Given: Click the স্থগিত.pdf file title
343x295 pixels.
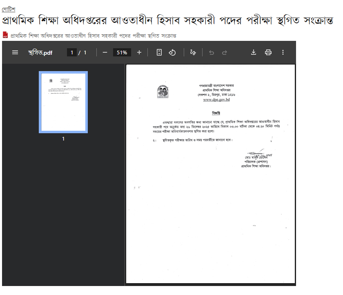Looking at the screenshot, I should pyautogui.click(x=40, y=52).
